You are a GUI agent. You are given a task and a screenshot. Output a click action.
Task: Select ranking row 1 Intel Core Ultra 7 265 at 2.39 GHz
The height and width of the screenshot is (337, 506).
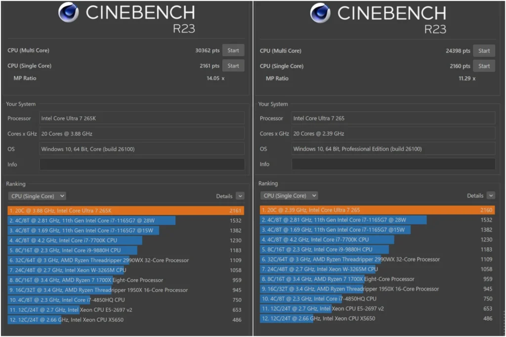377,210
